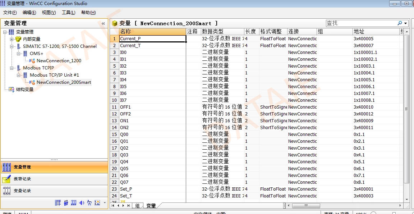This screenshot has width=414, height=214.
Task: Open the horn speaker icon
Action: tap(82, 202)
